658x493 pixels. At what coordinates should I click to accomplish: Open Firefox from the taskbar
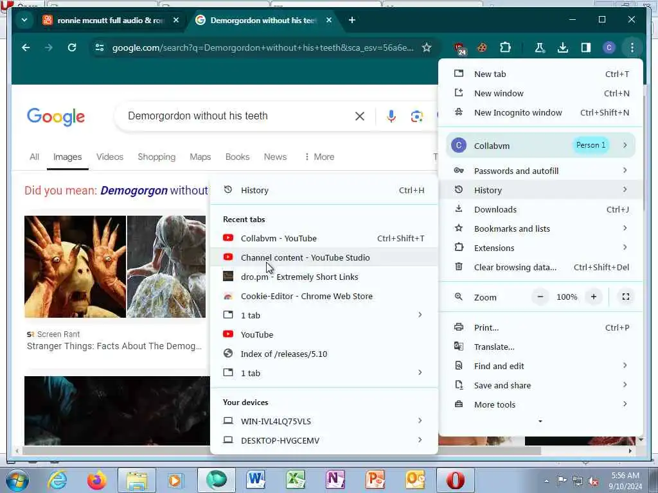pos(96,480)
